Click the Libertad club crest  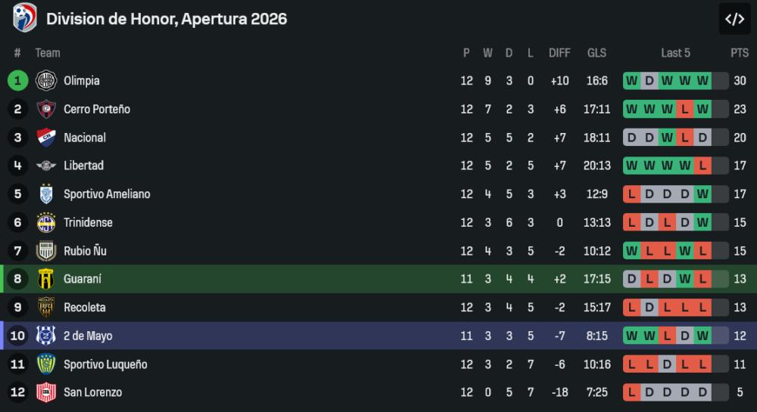[x=46, y=166]
